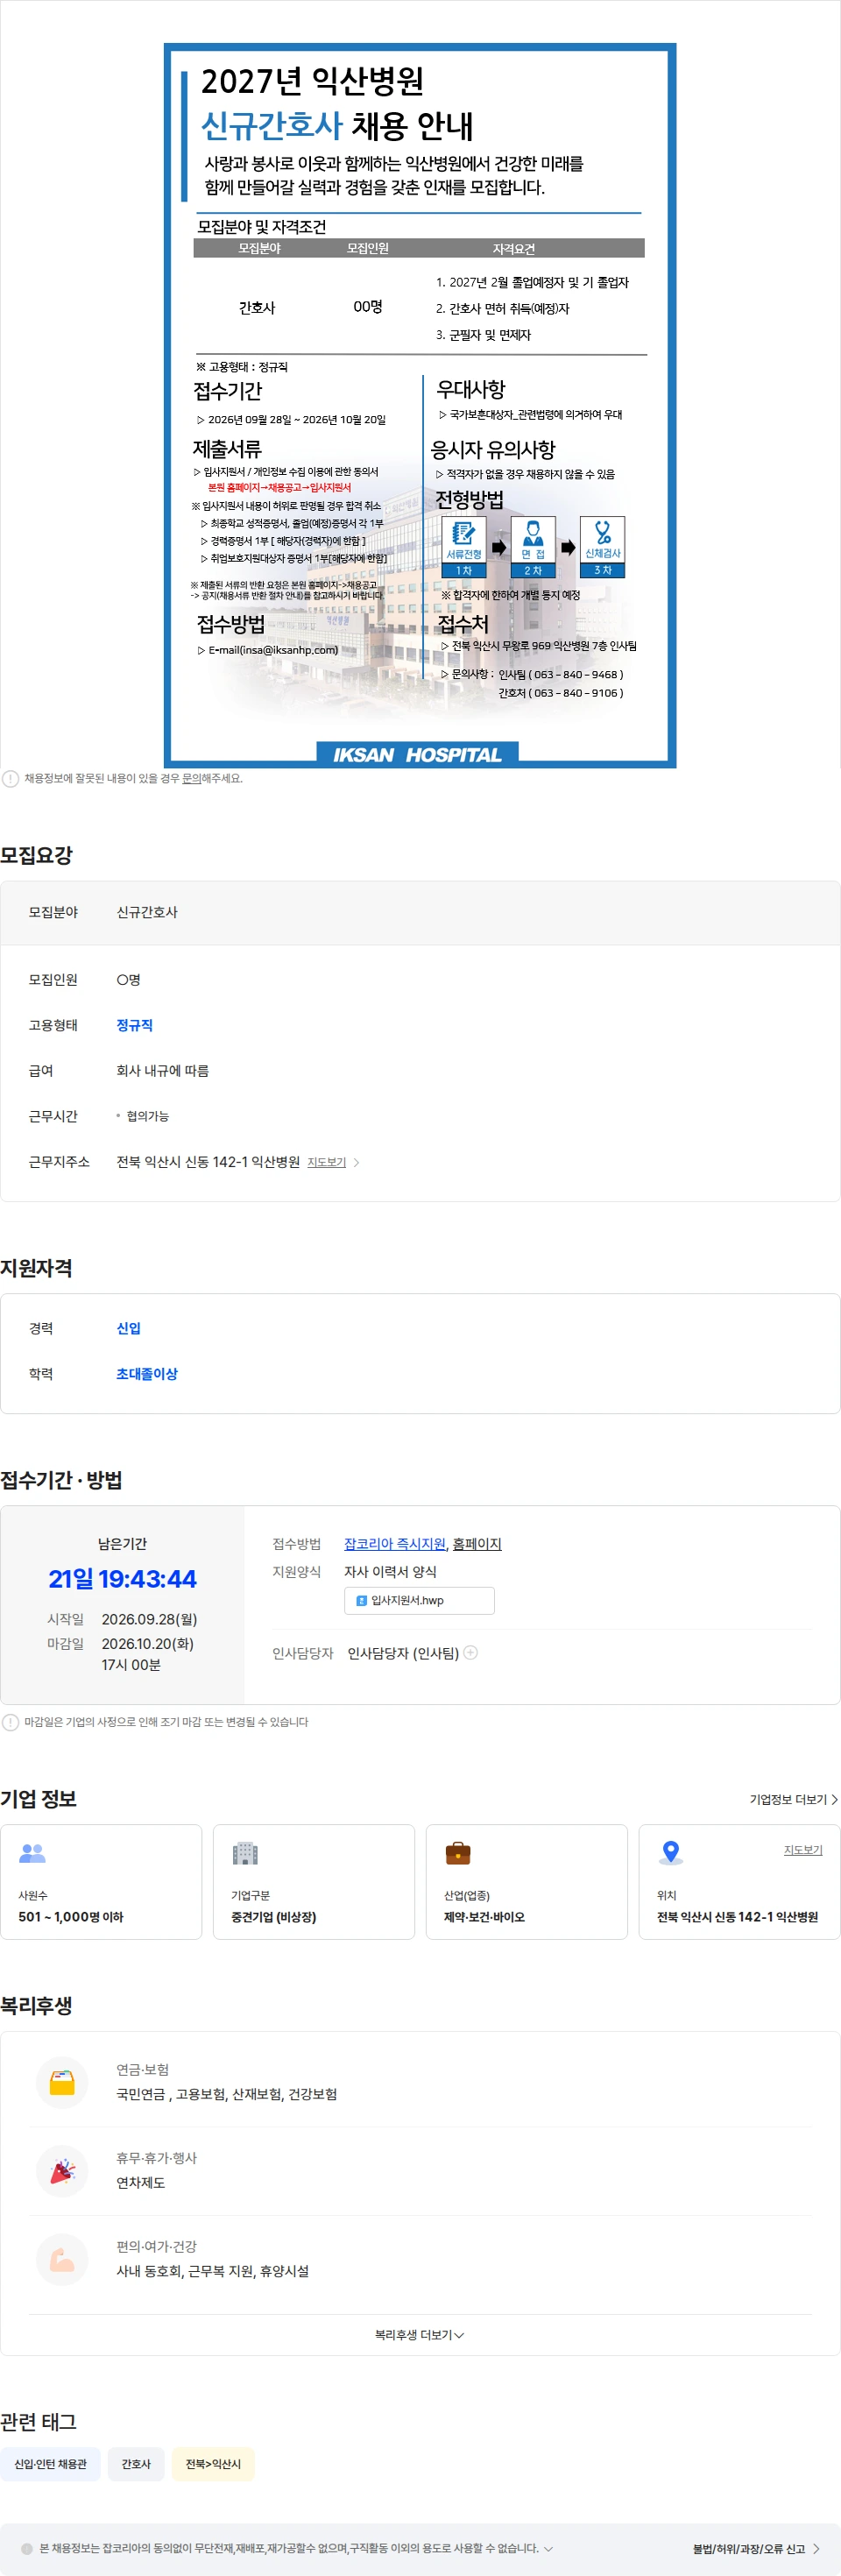841x2576 pixels.
Task: Click the chevron after 오류 신고
Action: [816, 2549]
